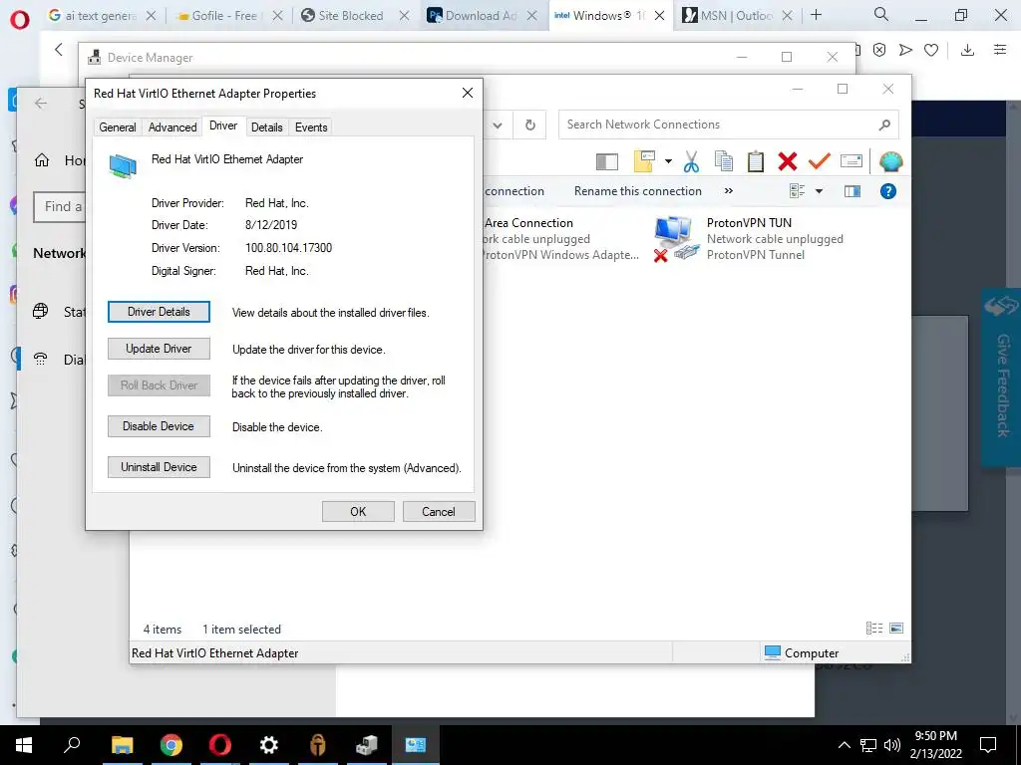
Task: Click the Home icon in Settings window
Action: click(x=42, y=160)
